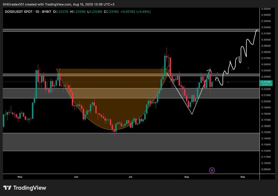
Task: Click the 0.32000 price axis label
Action: pos(266,27)
